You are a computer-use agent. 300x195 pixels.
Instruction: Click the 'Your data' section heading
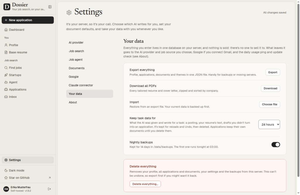point(133,41)
